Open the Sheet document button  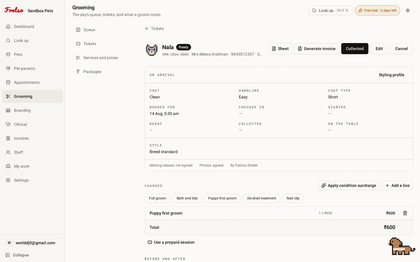pyautogui.click(x=280, y=49)
